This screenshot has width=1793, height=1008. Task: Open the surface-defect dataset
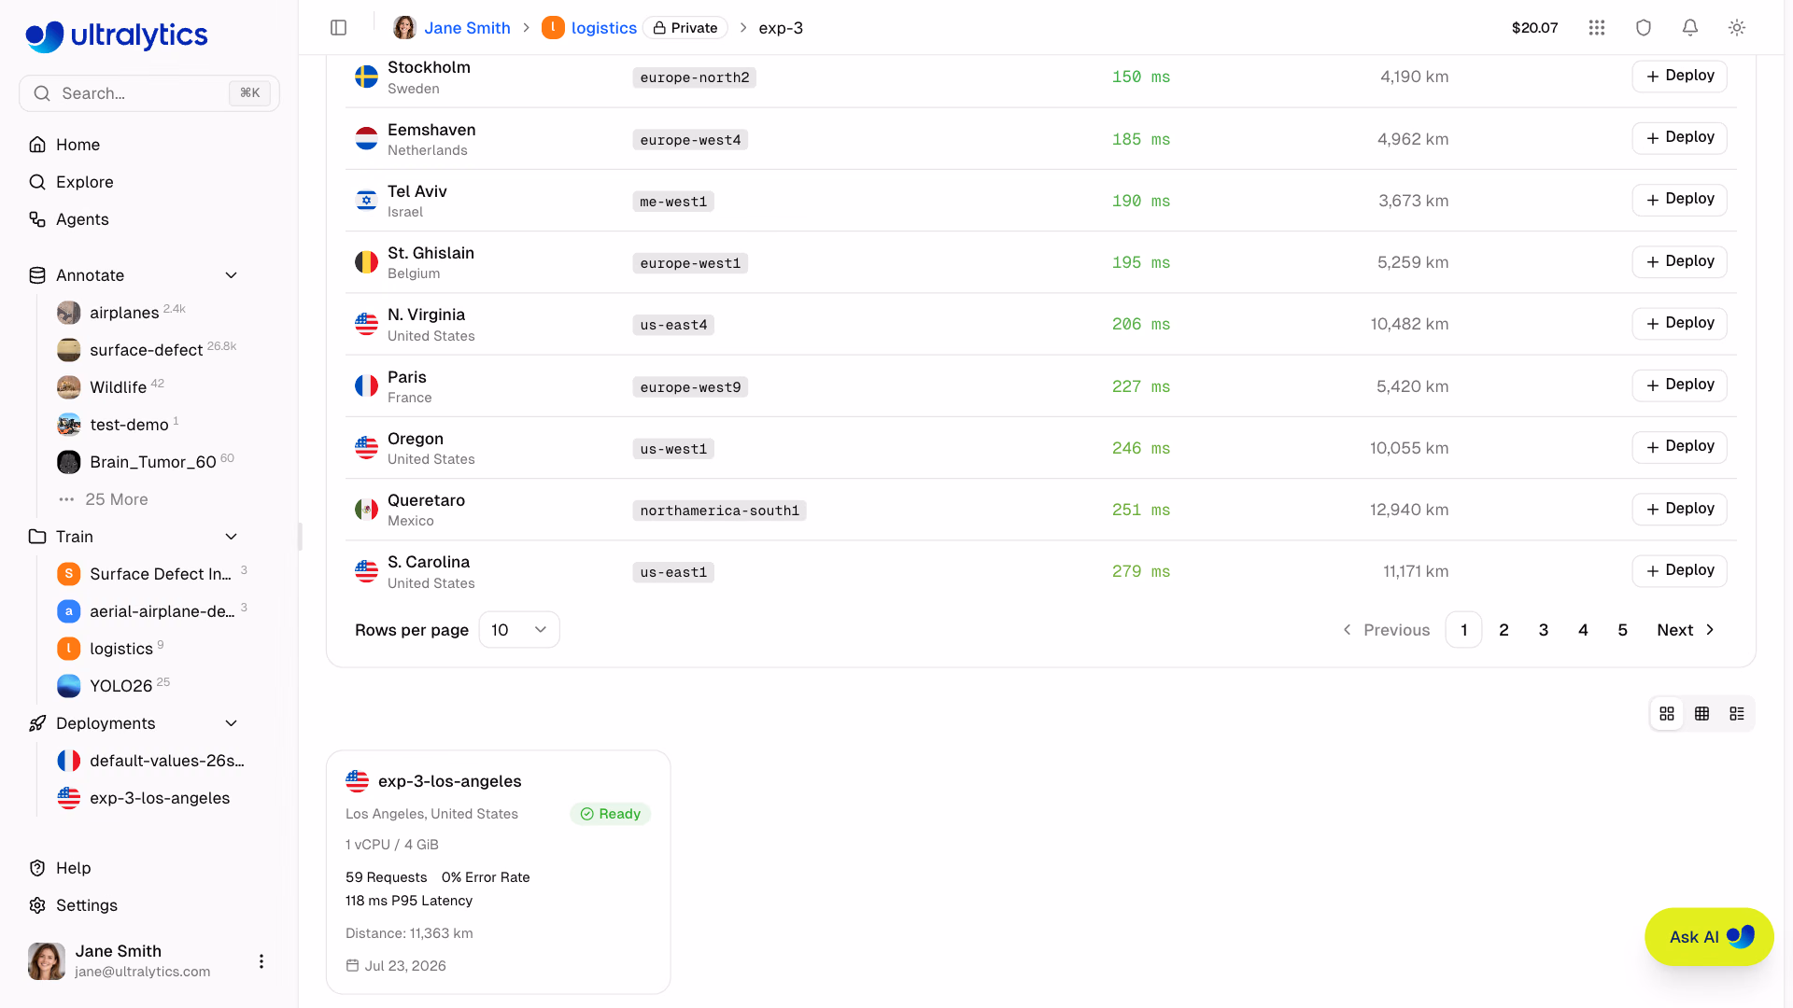[x=147, y=350]
